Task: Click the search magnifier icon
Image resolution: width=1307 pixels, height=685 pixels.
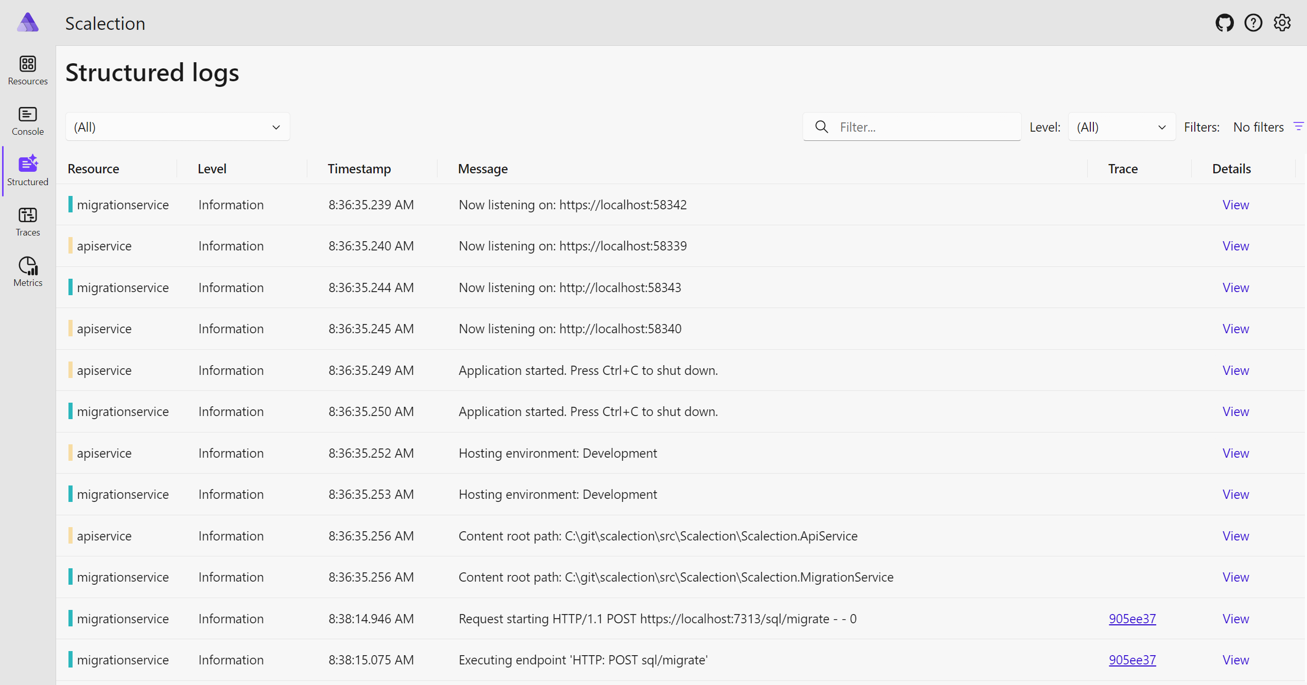Action: click(822, 127)
